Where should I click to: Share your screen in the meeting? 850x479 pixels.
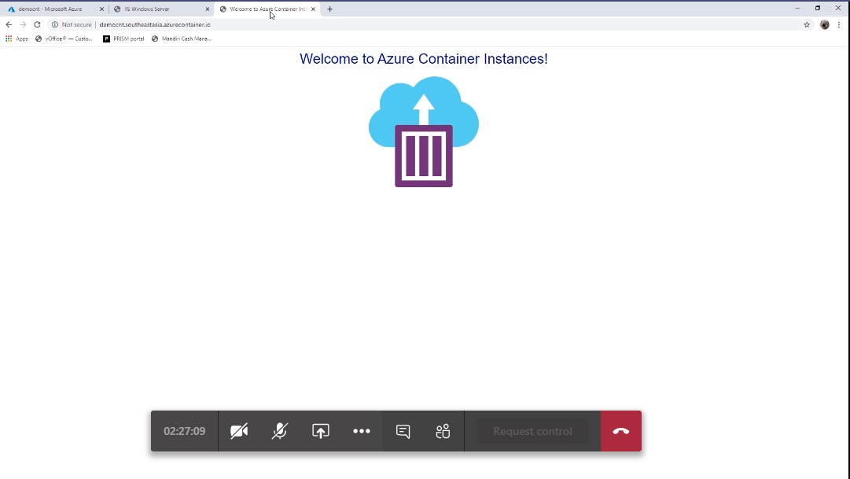(320, 431)
